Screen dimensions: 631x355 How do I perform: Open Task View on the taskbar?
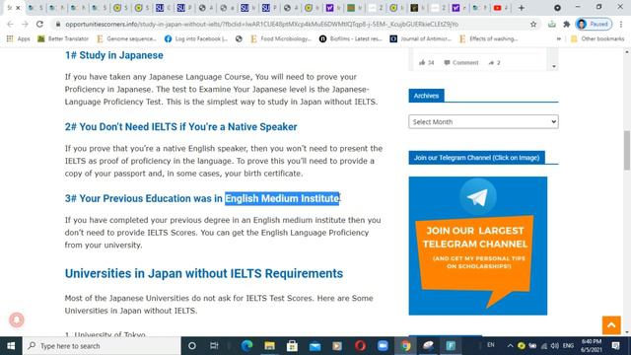pyautogui.click(x=214, y=346)
